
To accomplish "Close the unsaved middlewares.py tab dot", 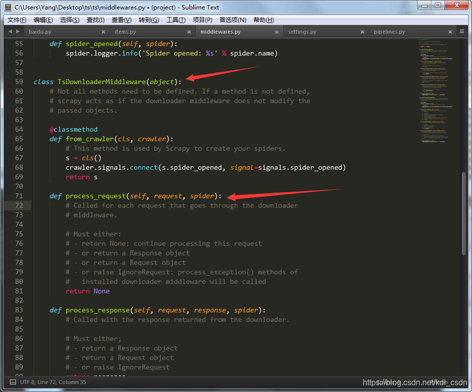I will click(277, 32).
